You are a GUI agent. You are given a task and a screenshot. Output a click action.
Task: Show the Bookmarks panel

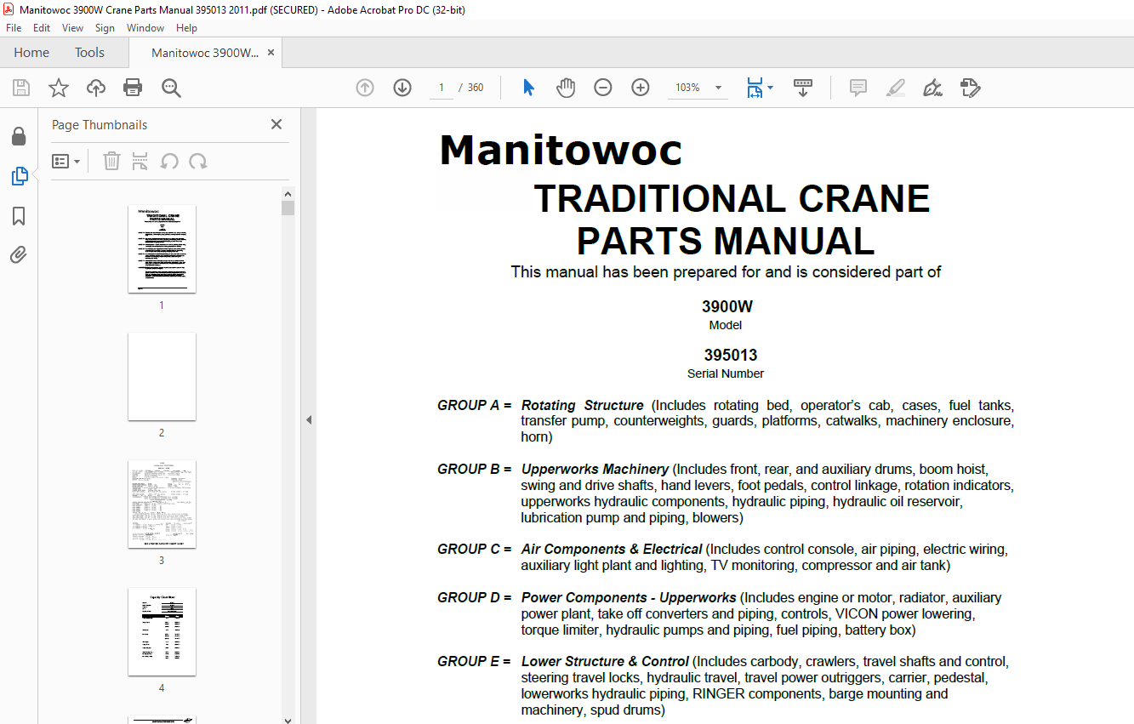(x=19, y=216)
